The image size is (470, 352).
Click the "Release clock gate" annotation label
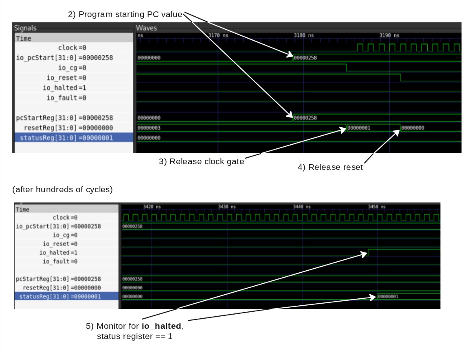[x=202, y=162]
